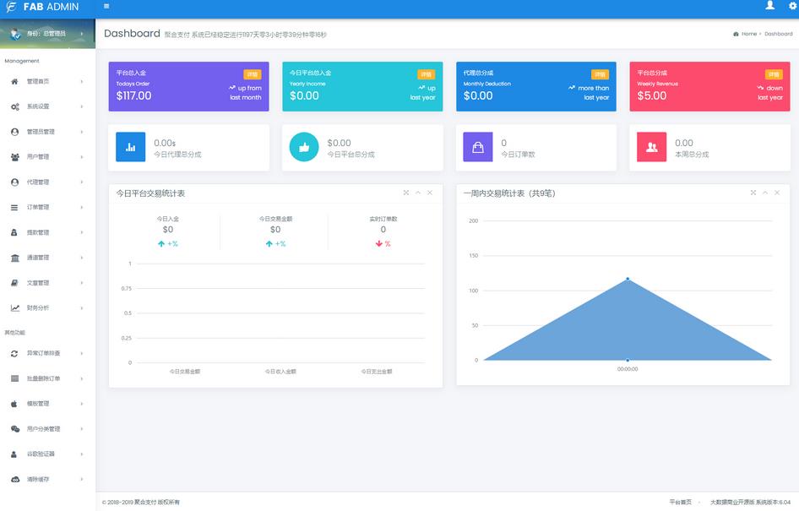
Task: Click the person icon for 谷歌验证器
Action: pyautogui.click(x=14, y=454)
